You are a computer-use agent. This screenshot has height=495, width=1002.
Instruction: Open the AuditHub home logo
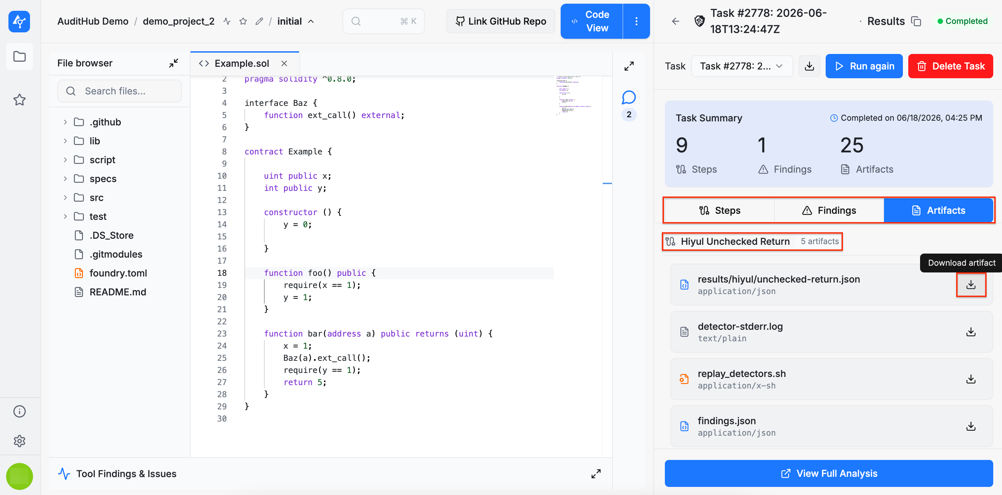click(x=20, y=21)
